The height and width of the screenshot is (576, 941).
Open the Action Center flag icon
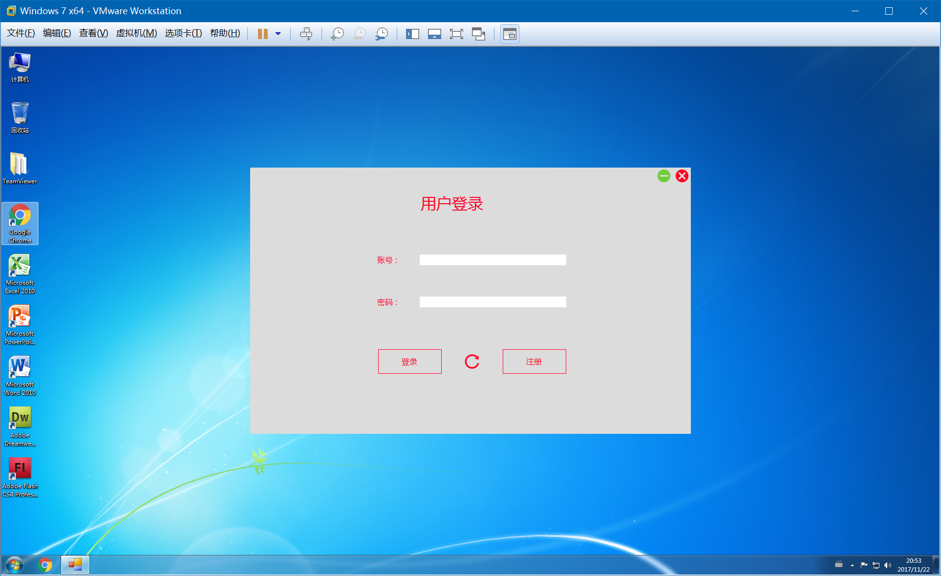coord(864,565)
